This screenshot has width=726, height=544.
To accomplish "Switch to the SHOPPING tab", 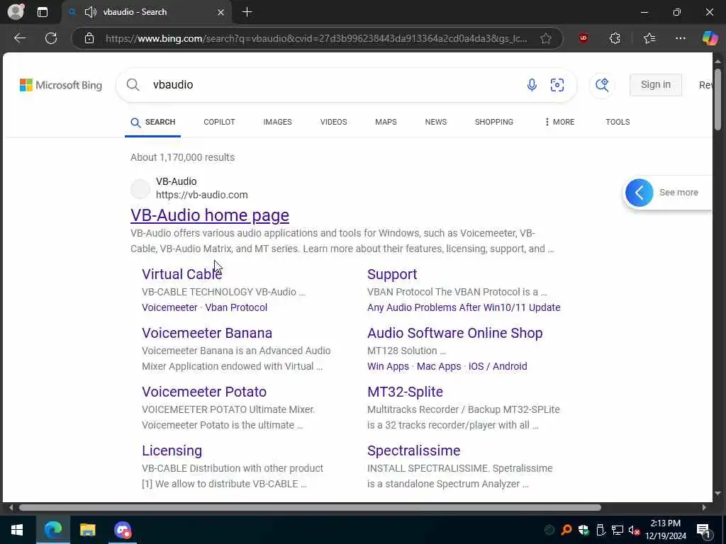I will pos(493,122).
